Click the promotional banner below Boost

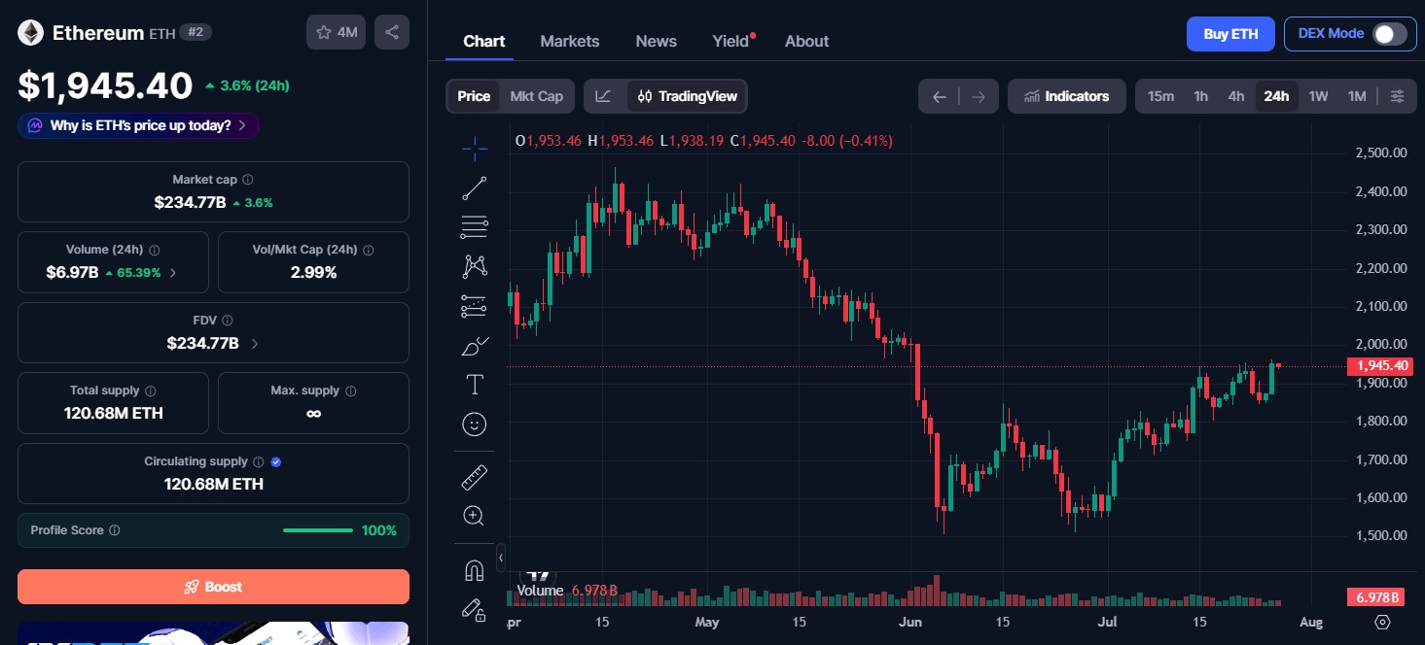coord(213,633)
